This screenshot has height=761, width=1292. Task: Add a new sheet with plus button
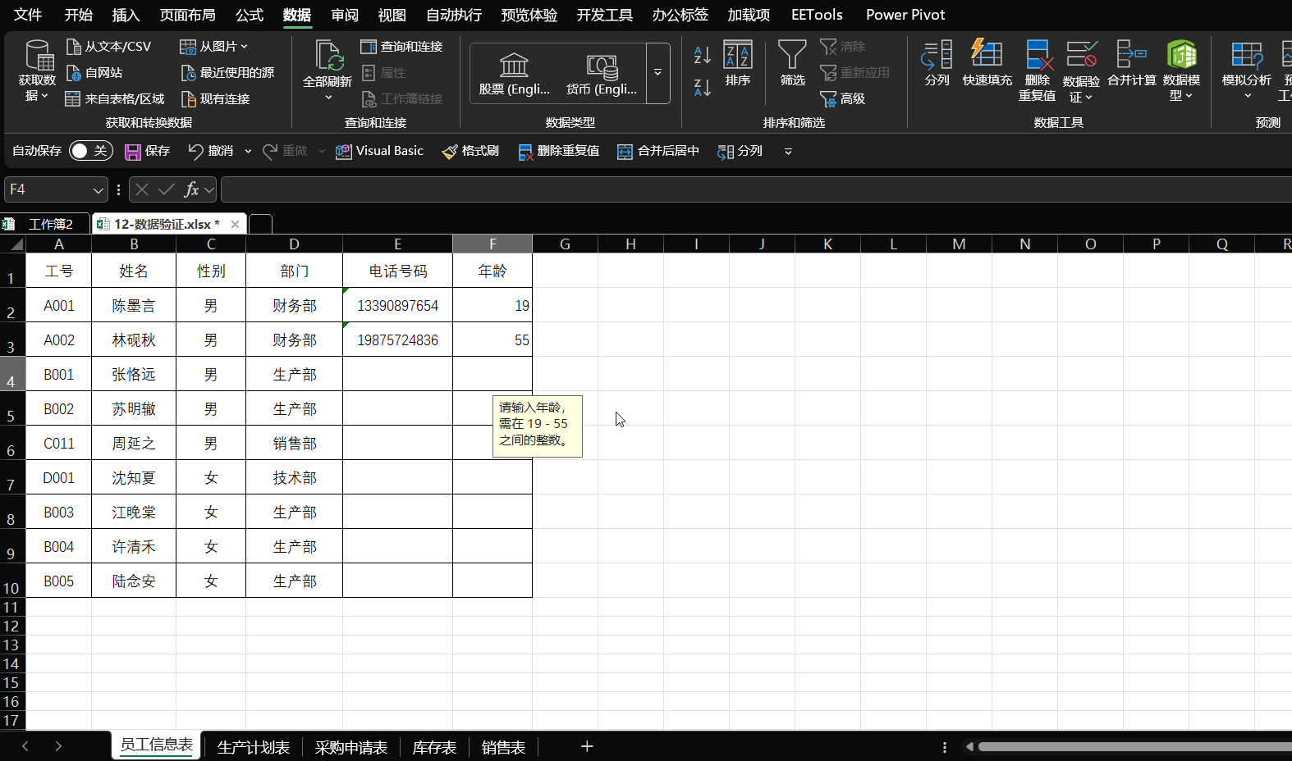[586, 746]
